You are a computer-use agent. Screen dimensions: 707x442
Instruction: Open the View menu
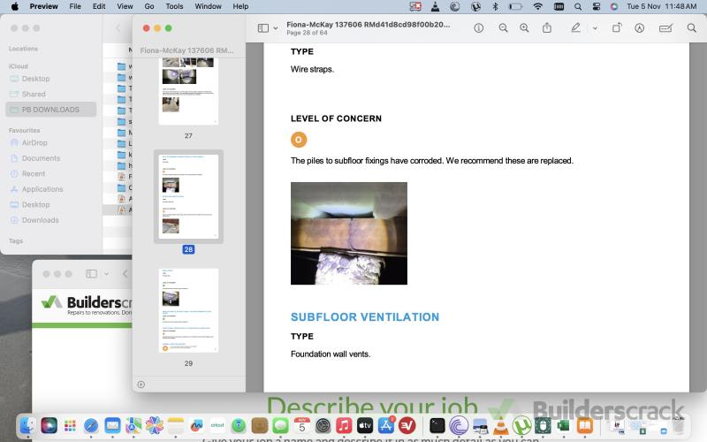click(125, 6)
